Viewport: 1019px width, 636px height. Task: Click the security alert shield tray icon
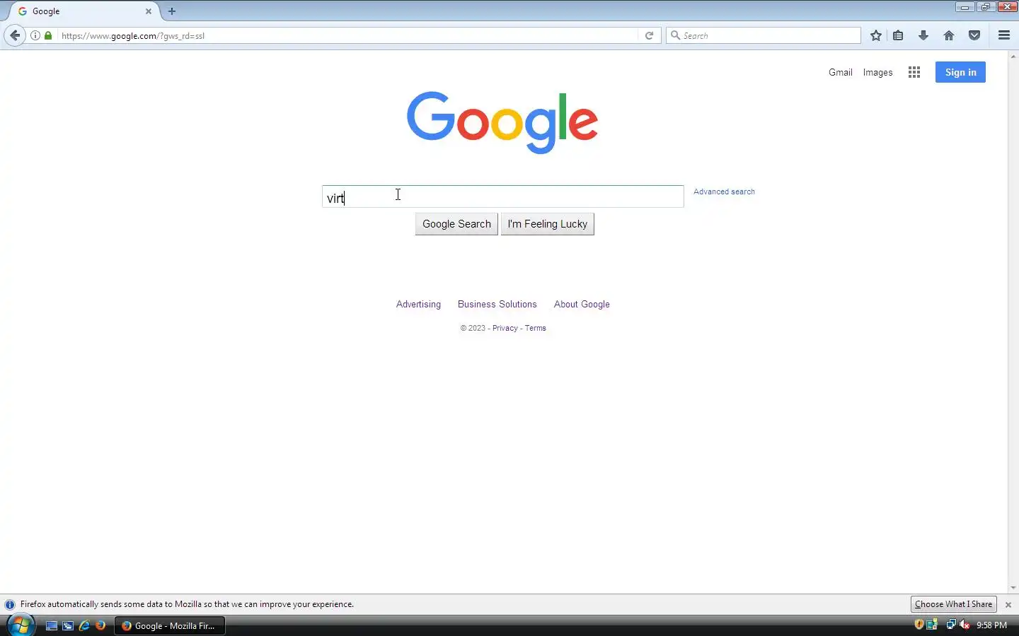919,625
